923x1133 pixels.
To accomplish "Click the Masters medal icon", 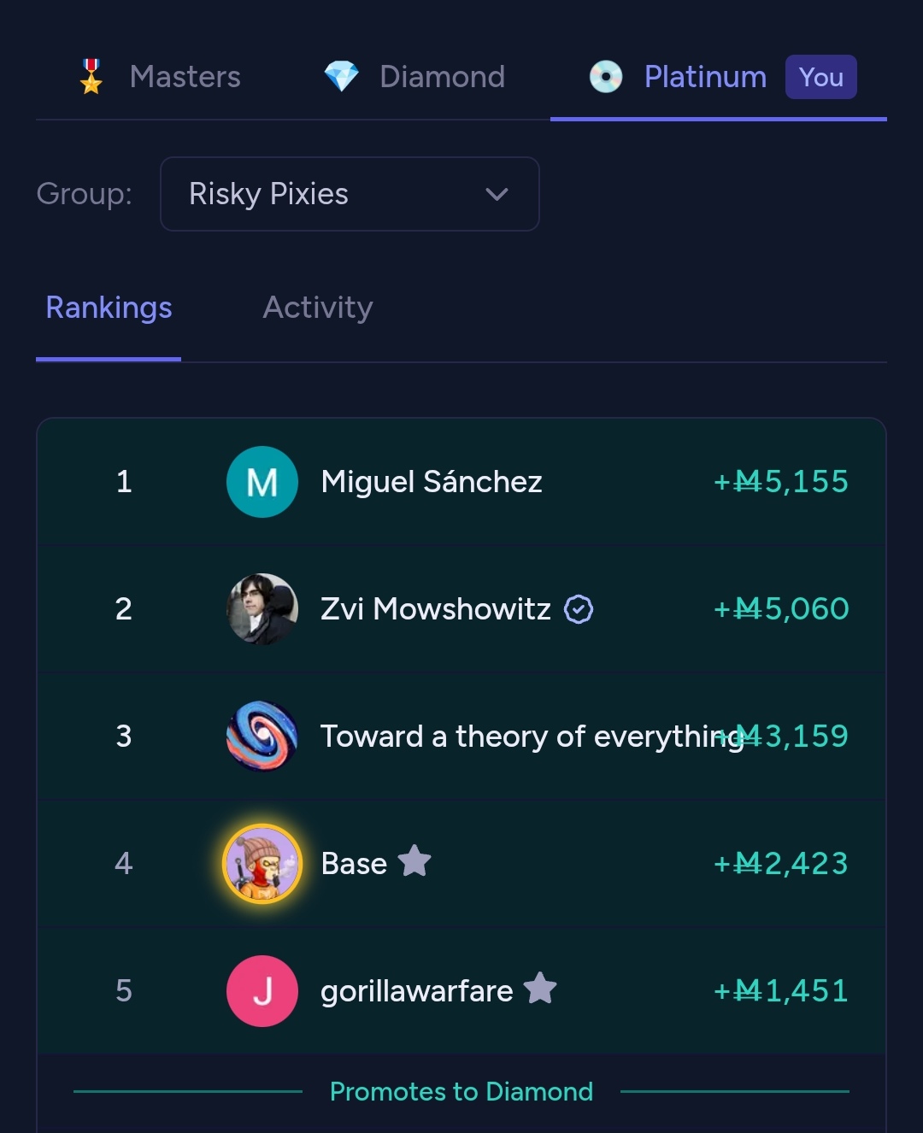I will pyautogui.click(x=91, y=77).
